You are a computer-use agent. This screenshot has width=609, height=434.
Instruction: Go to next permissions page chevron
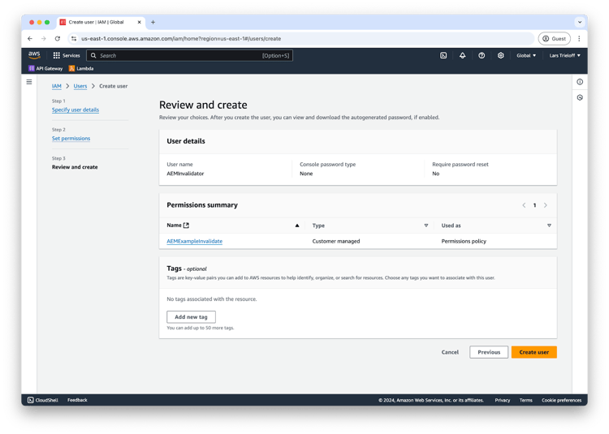546,205
